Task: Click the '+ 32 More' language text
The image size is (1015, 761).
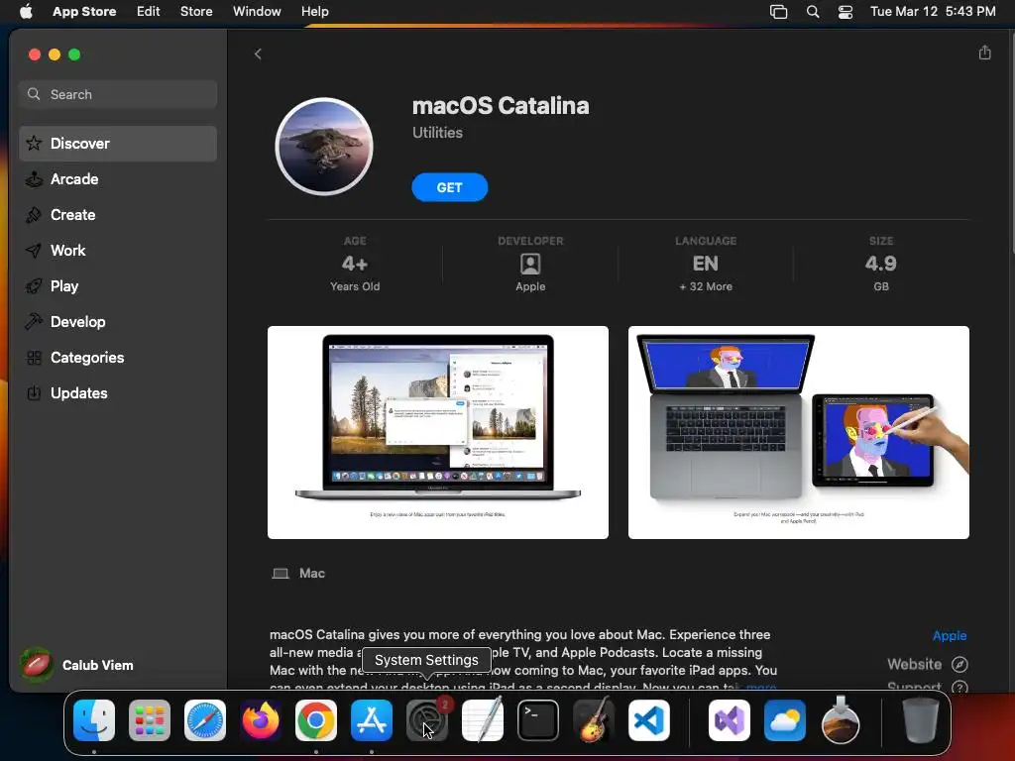Action: point(706,286)
